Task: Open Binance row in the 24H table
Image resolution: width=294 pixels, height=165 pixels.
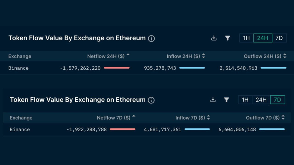Action: pos(147,68)
